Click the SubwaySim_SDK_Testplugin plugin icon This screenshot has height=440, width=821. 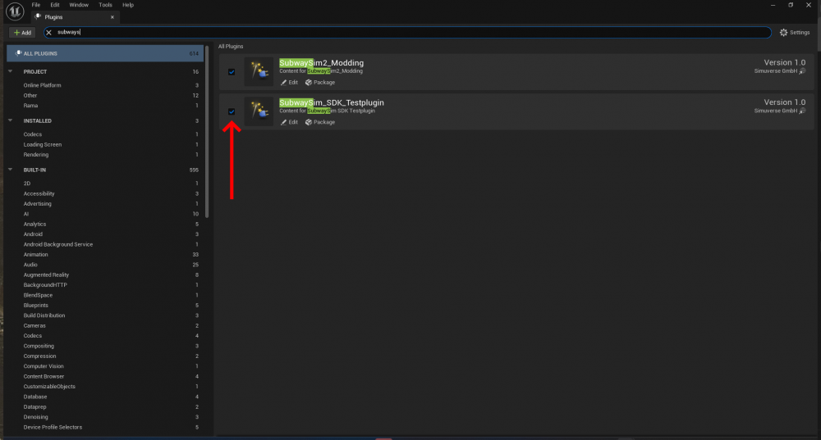click(259, 111)
